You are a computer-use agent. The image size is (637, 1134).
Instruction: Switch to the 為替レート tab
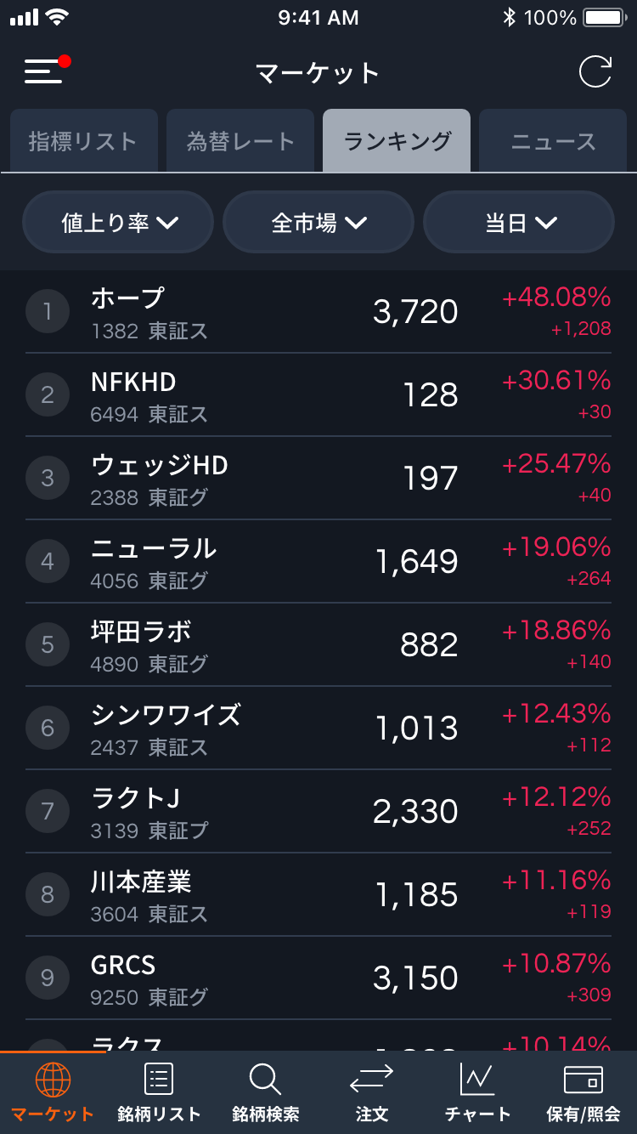click(x=240, y=141)
